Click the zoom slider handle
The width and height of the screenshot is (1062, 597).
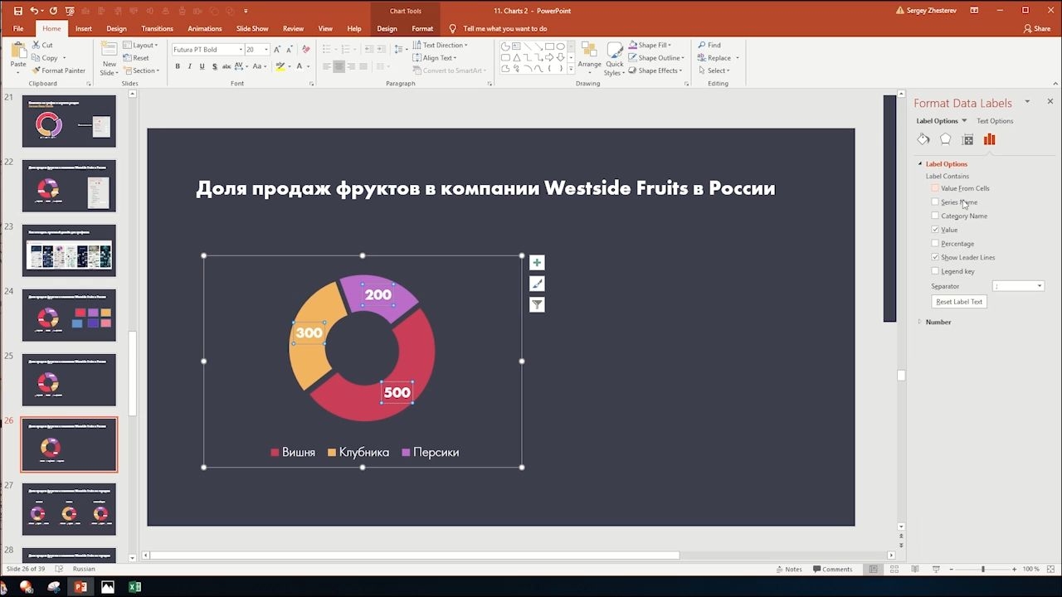[x=983, y=569]
